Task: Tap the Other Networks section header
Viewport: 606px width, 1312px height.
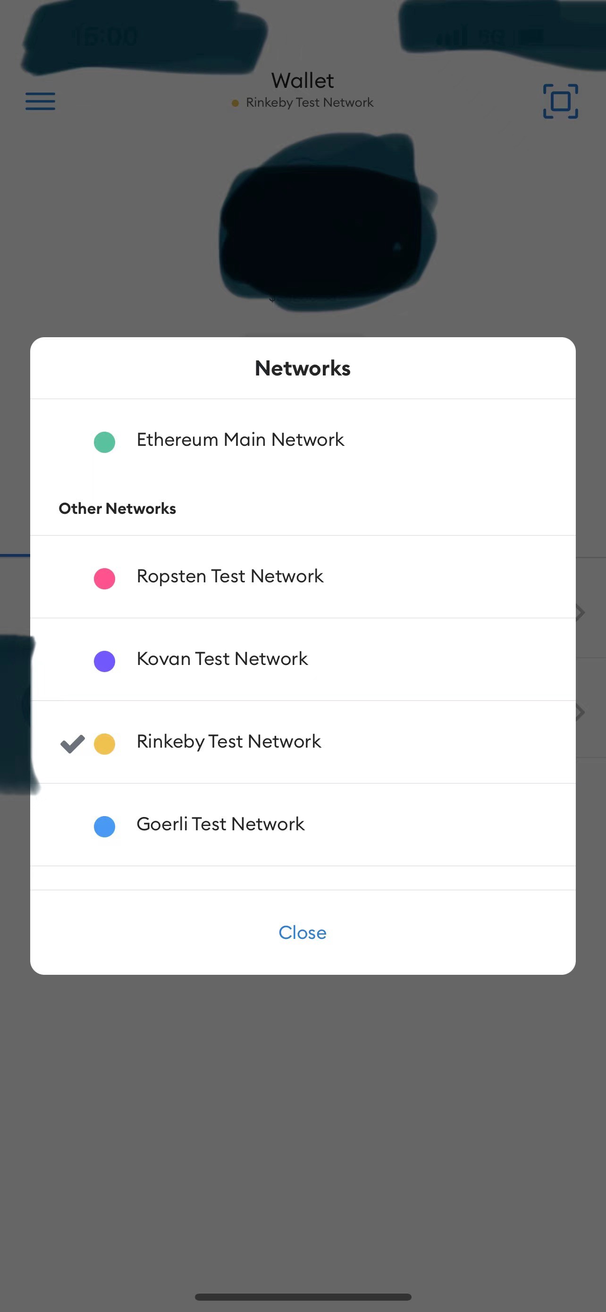Action: [x=118, y=508]
